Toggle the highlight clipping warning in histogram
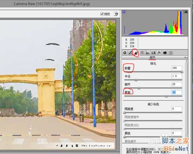 point(186,12)
